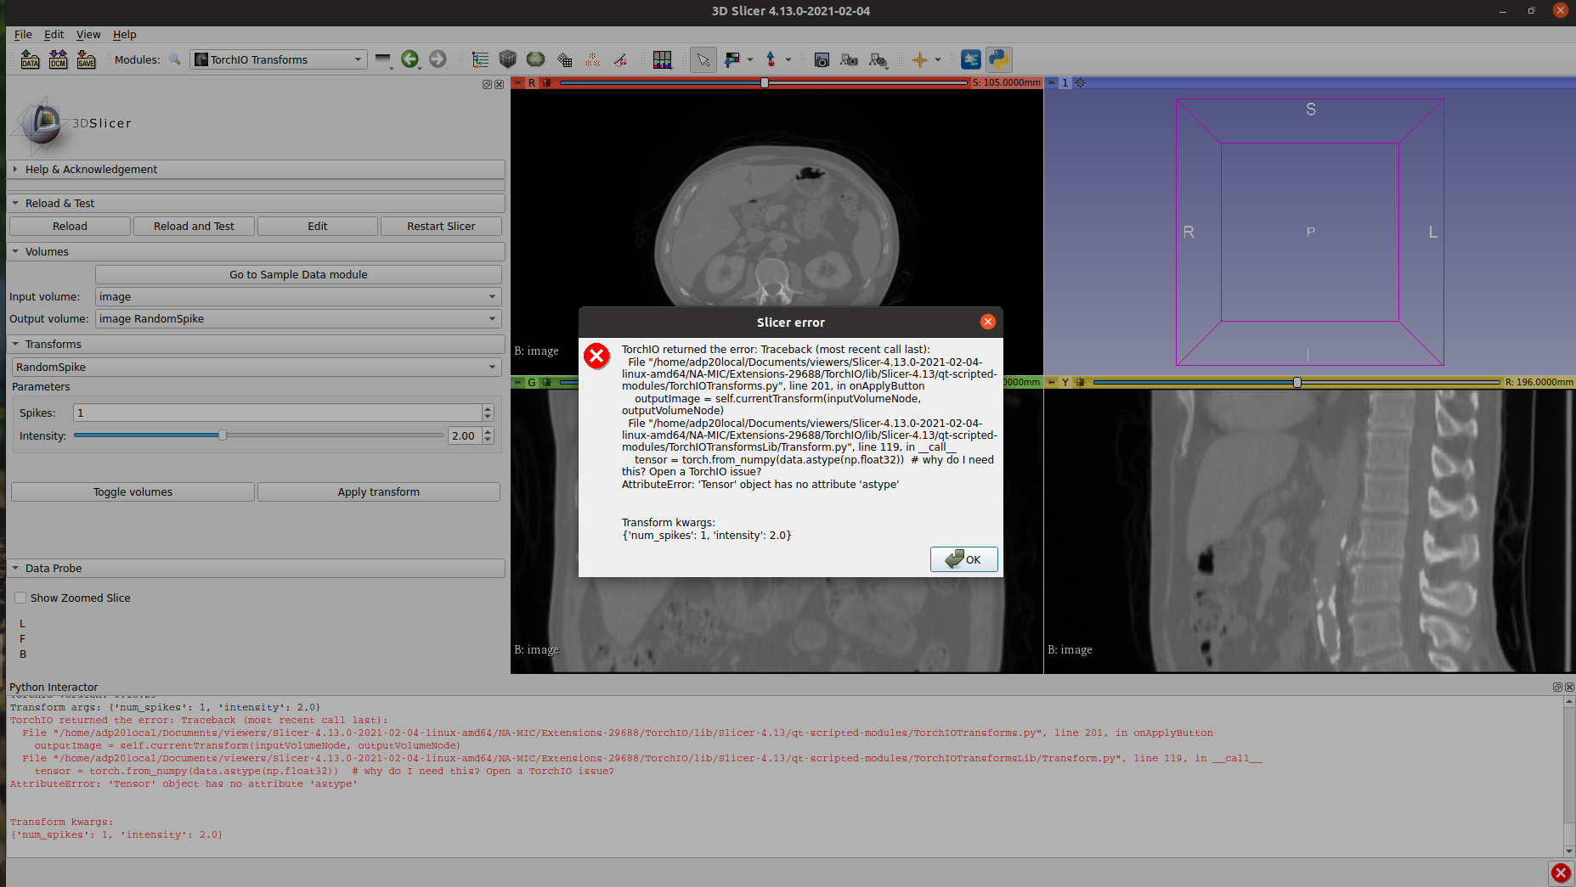Click the Intensity slider handle
1576x887 pixels.
(223, 435)
